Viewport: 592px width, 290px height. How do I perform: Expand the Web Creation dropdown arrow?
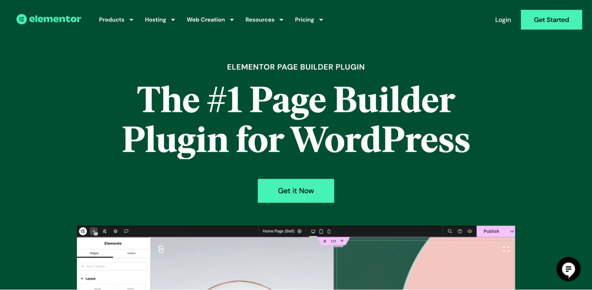point(232,20)
